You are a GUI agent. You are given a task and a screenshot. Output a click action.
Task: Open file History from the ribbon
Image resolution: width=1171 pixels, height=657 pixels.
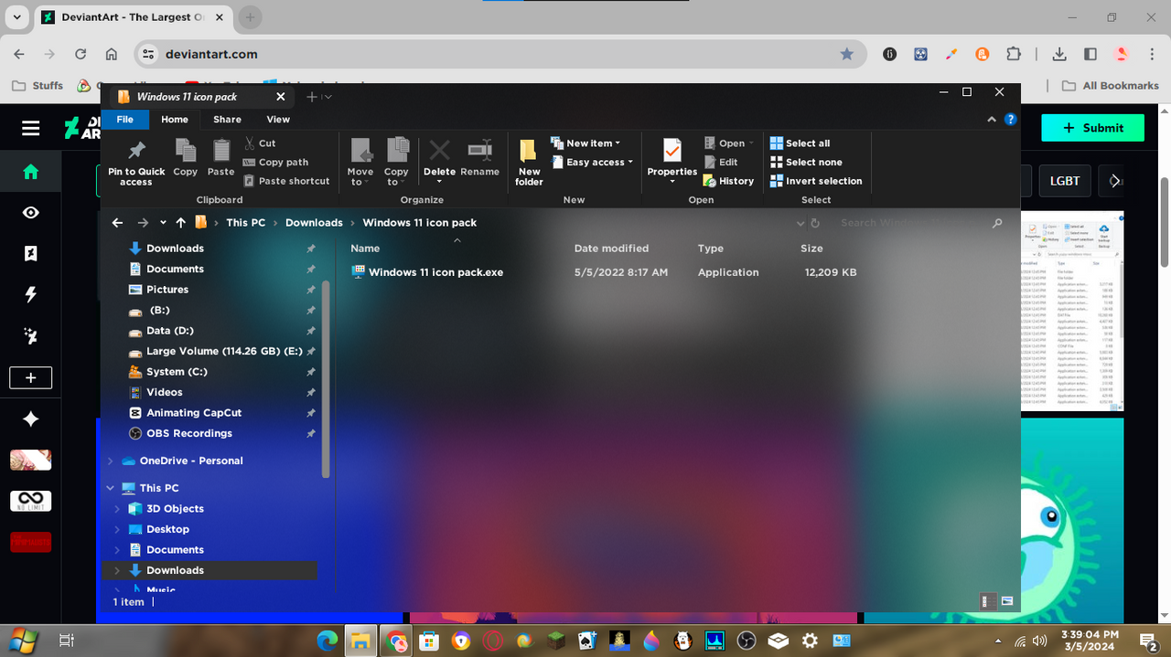728,181
